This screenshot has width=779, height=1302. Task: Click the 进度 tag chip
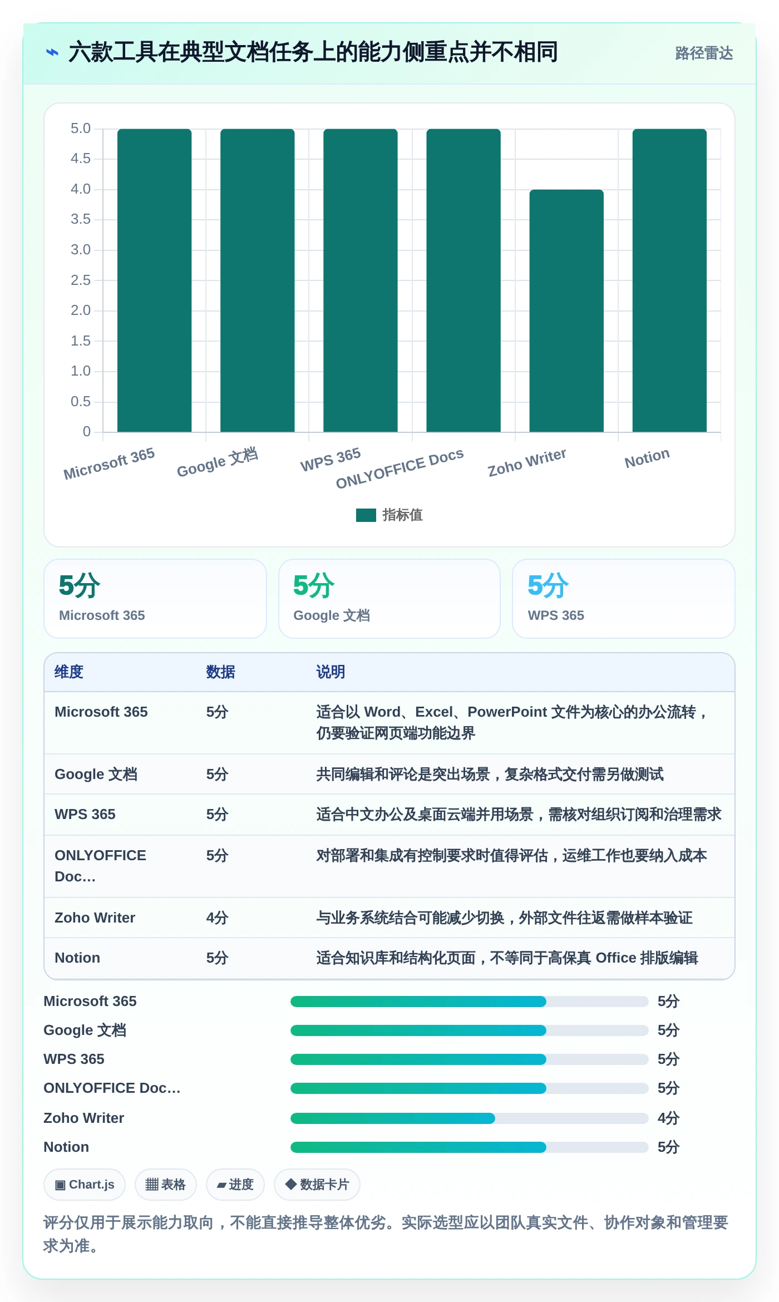[235, 1185]
